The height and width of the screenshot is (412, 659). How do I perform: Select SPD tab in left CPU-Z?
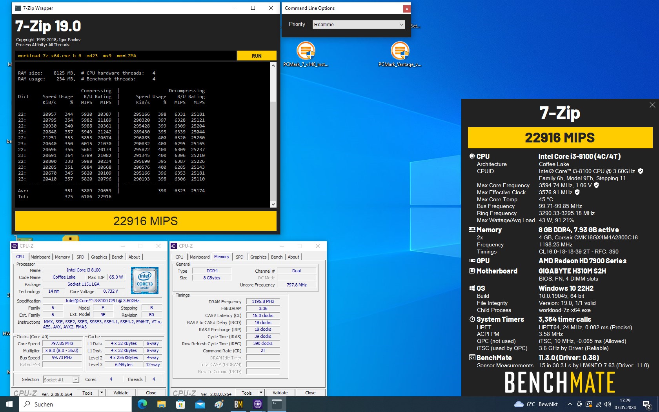point(80,257)
